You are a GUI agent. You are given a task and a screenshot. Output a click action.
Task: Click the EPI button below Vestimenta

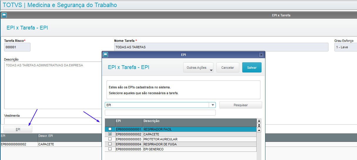18,129
